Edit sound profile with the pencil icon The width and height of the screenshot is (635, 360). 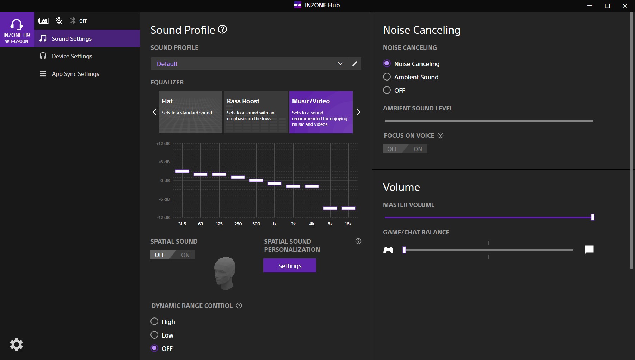355,64
